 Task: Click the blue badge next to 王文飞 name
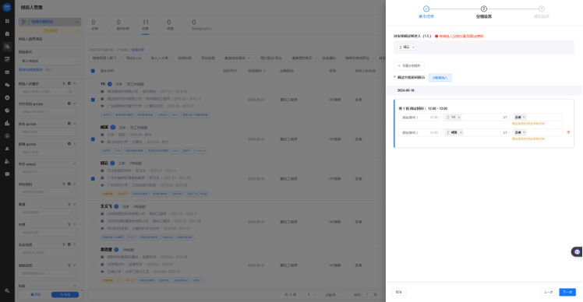(116, 206)
